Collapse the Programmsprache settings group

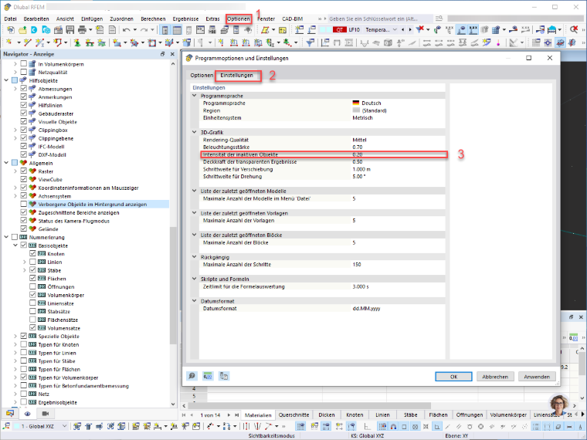tap(195, 96)
